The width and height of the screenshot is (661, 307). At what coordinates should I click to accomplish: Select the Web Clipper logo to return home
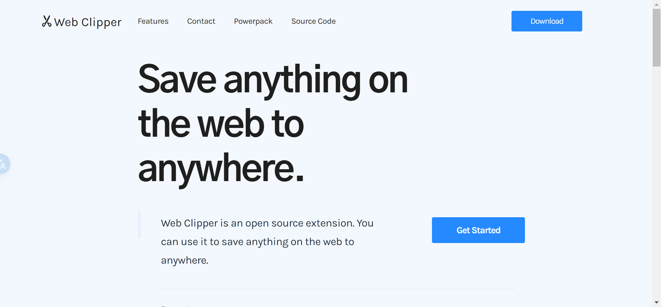81,21
